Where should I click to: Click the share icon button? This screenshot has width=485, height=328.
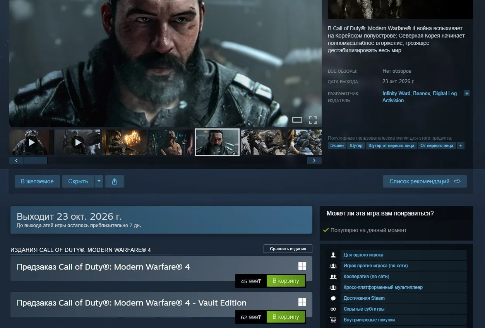(x=115, y=181)
